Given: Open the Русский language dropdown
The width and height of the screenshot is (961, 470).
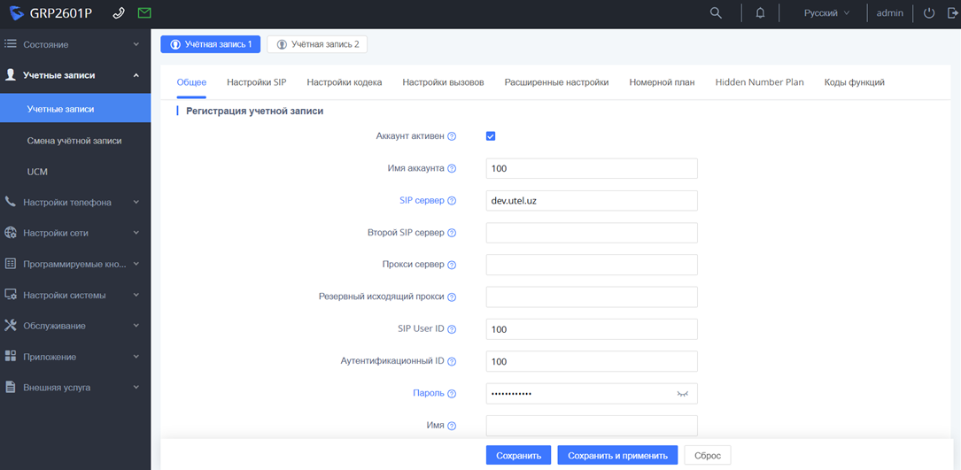Looking at the screenshot, I should (x=825, y=13).
